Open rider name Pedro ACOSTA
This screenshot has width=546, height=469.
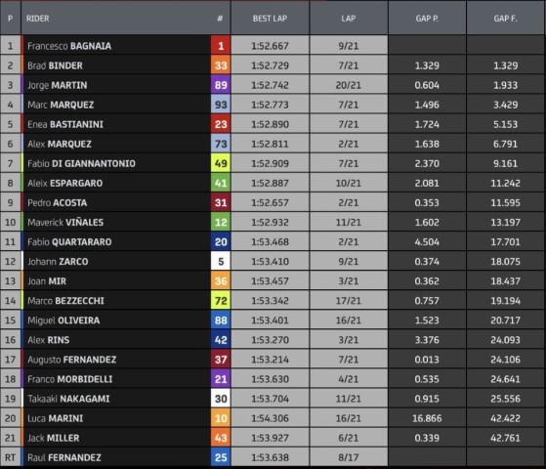tap(57, 202)
